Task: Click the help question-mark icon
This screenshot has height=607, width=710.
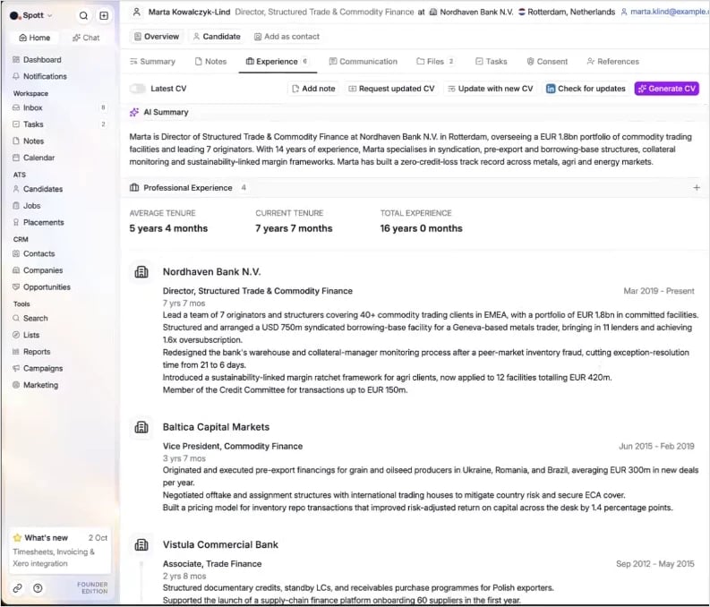Action: coord(38,588)
